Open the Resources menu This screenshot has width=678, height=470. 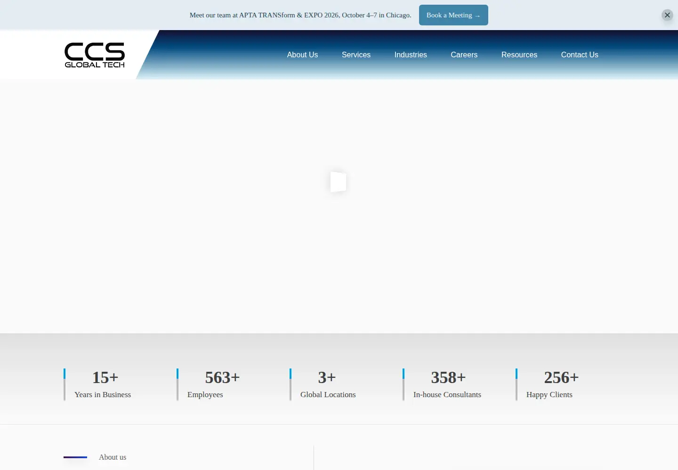(x=519, y=55)
